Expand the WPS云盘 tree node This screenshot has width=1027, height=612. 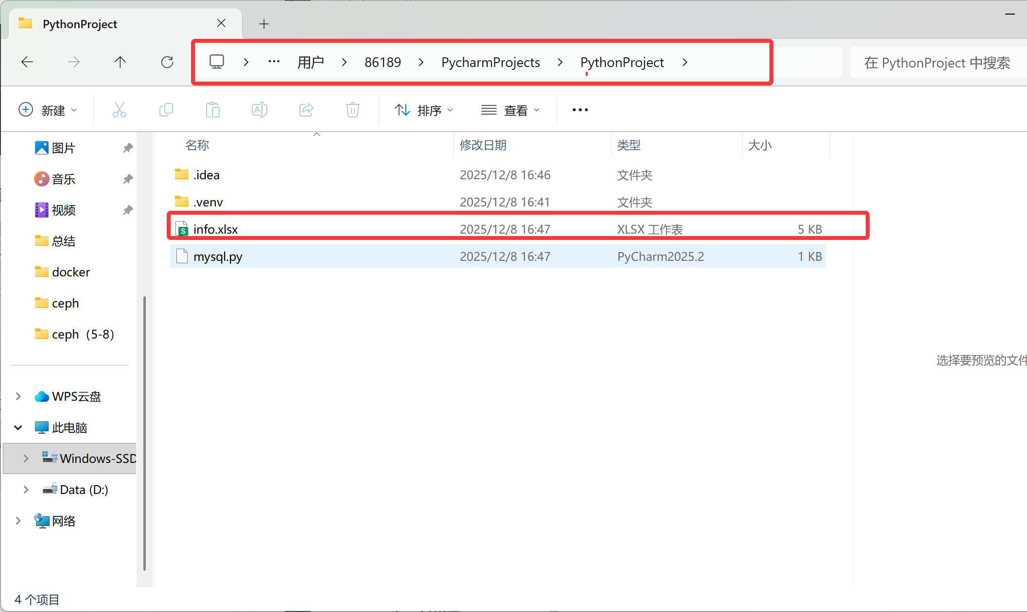(x=18, y=396)
